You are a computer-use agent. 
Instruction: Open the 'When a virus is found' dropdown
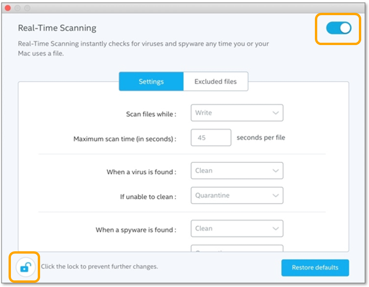[x=237, y=170]
